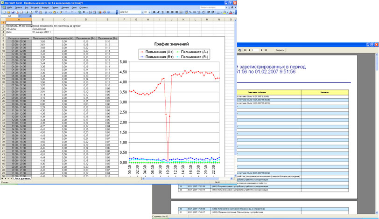Select cell A1 in the Excel sheet
379x219 pixels.
(x=19, y=23)
